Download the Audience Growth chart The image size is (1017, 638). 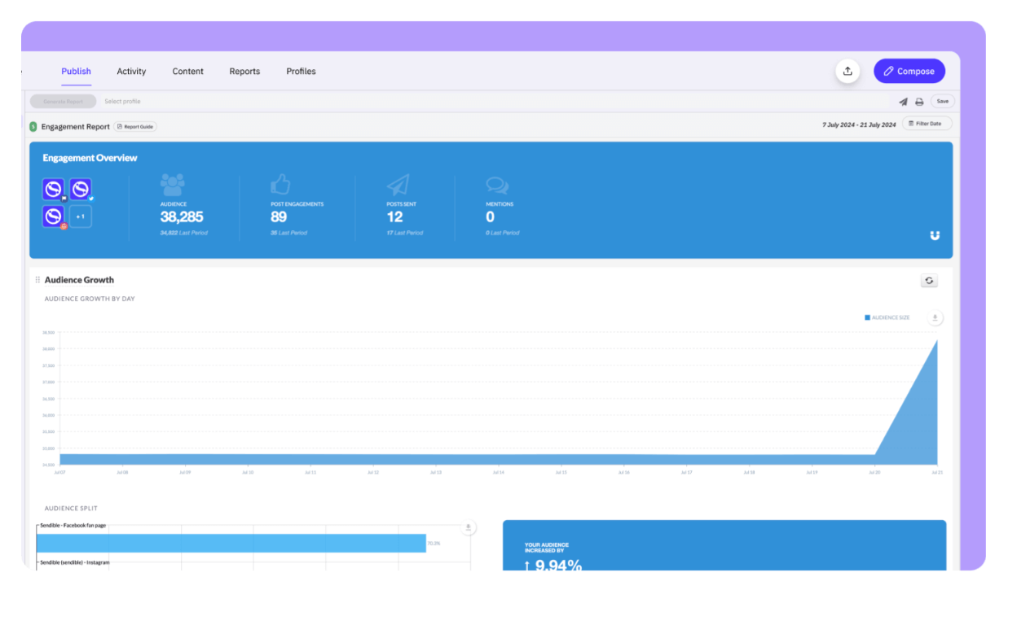[x=935, y=317]
